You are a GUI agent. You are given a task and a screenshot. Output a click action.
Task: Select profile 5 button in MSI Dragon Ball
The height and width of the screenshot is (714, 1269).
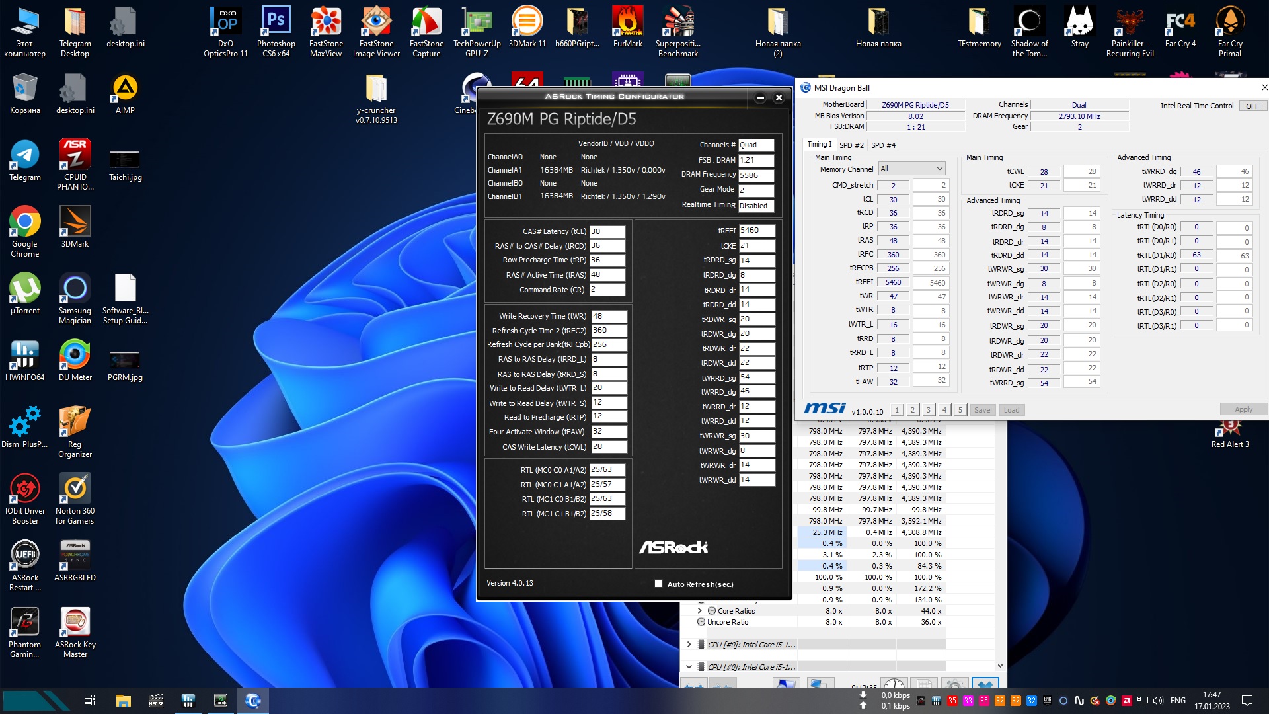point(960,410)
